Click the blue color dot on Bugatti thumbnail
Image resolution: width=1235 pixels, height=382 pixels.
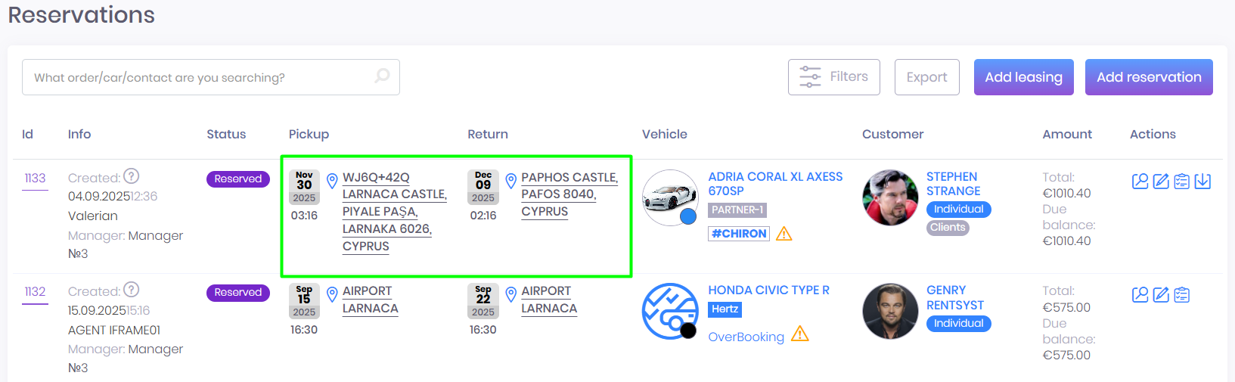click(x=688, y=216)
